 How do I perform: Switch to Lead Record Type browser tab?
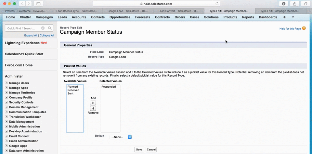tap(77, 11)
